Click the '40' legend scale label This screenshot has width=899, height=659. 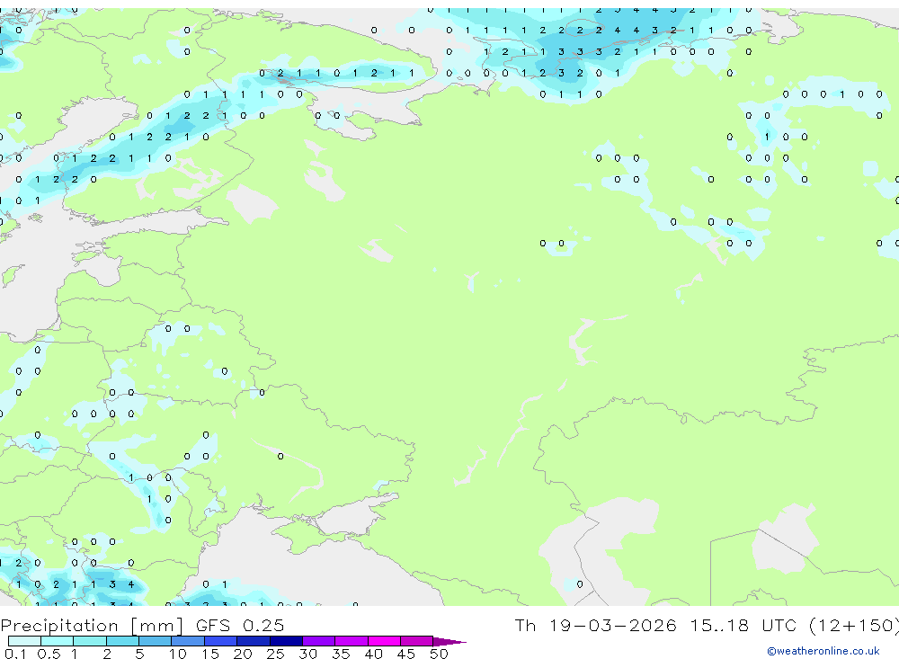(373, 654)
